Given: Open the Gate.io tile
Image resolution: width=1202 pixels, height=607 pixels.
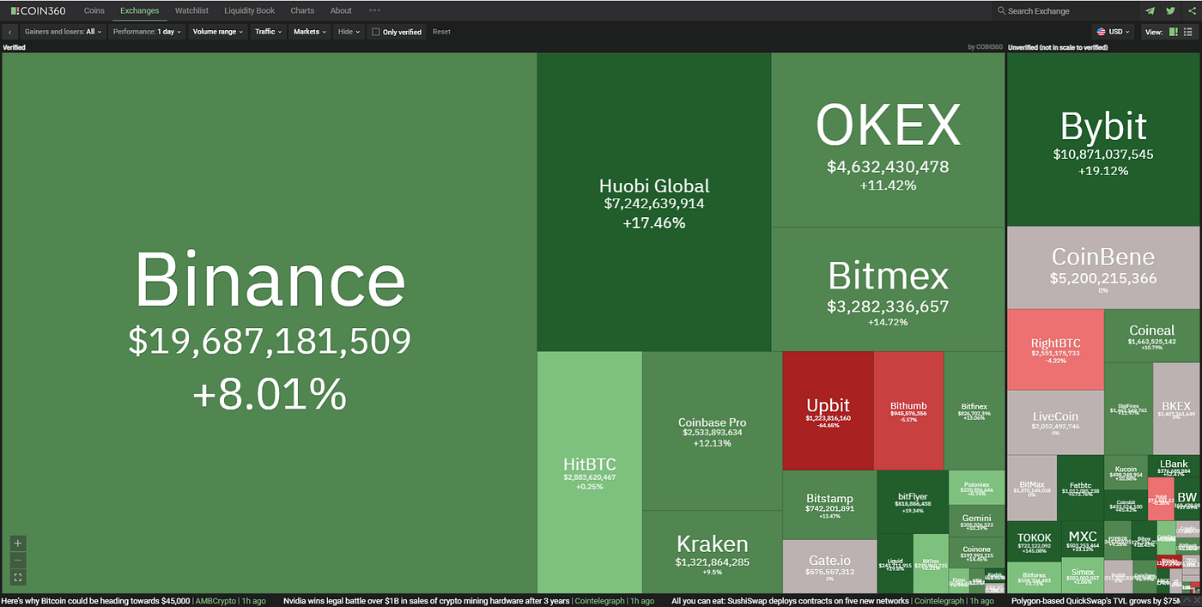Looking at the screenshot, I should (829, 566).
